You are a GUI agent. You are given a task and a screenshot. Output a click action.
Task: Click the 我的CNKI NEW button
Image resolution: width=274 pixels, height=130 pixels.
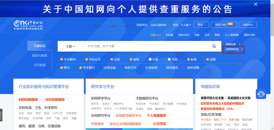click(x=224, y=25)
